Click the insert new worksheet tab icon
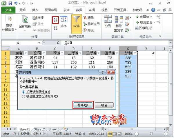The height and width of the screenshot is (138, 174). [66, 129]
